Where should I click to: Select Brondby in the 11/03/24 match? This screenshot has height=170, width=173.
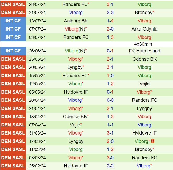tap(144, 149)
